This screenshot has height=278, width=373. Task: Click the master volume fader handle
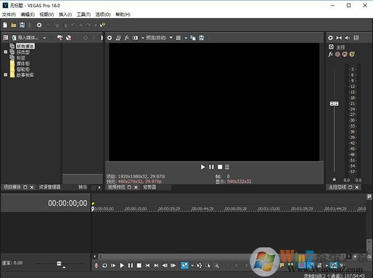tap(334, 104)
